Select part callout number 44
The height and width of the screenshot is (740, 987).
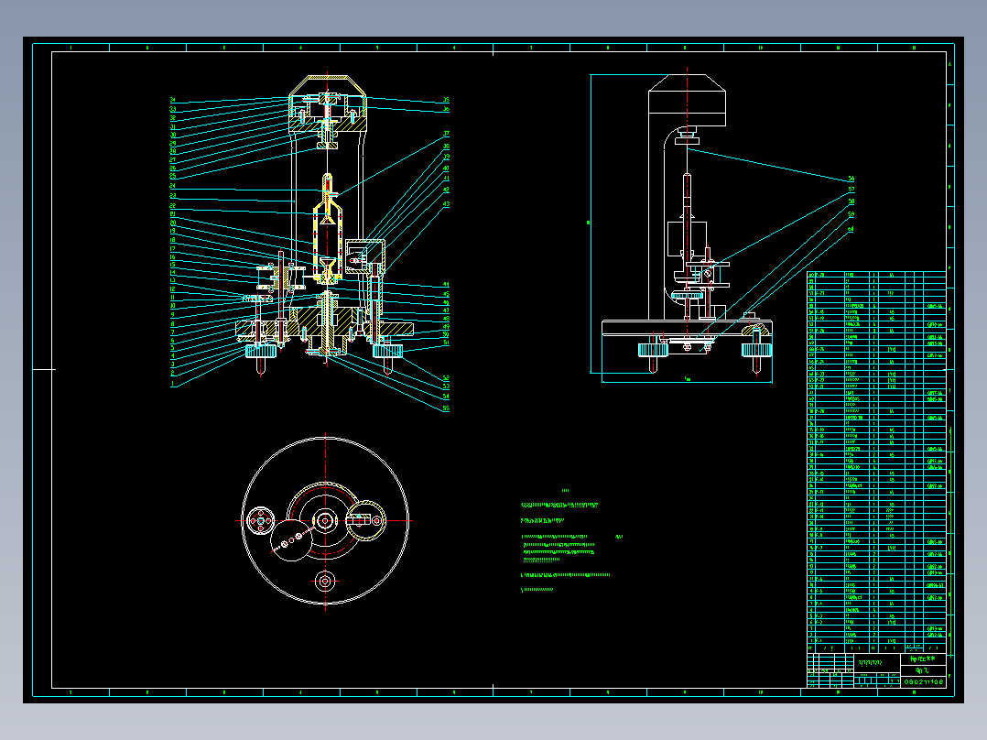(446, 286)
